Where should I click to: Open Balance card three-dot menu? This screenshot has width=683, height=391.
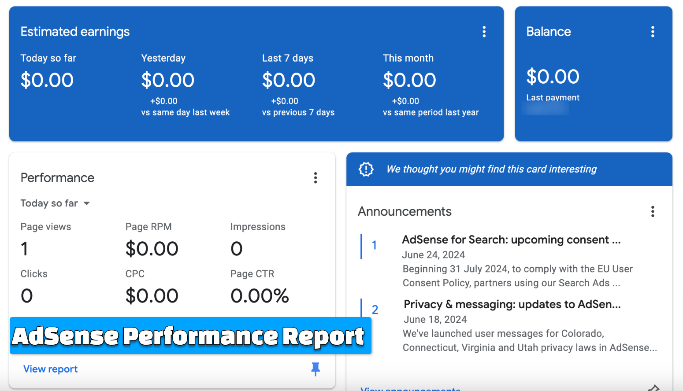point(653,32)
